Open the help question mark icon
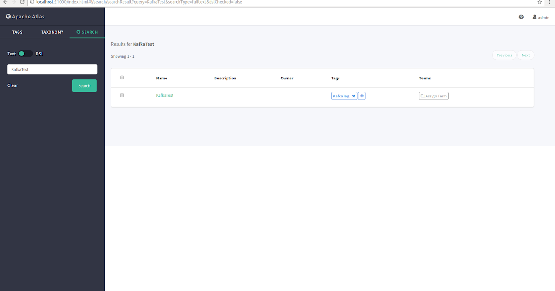This screenshot has height=291, width=555. point(521,17)
